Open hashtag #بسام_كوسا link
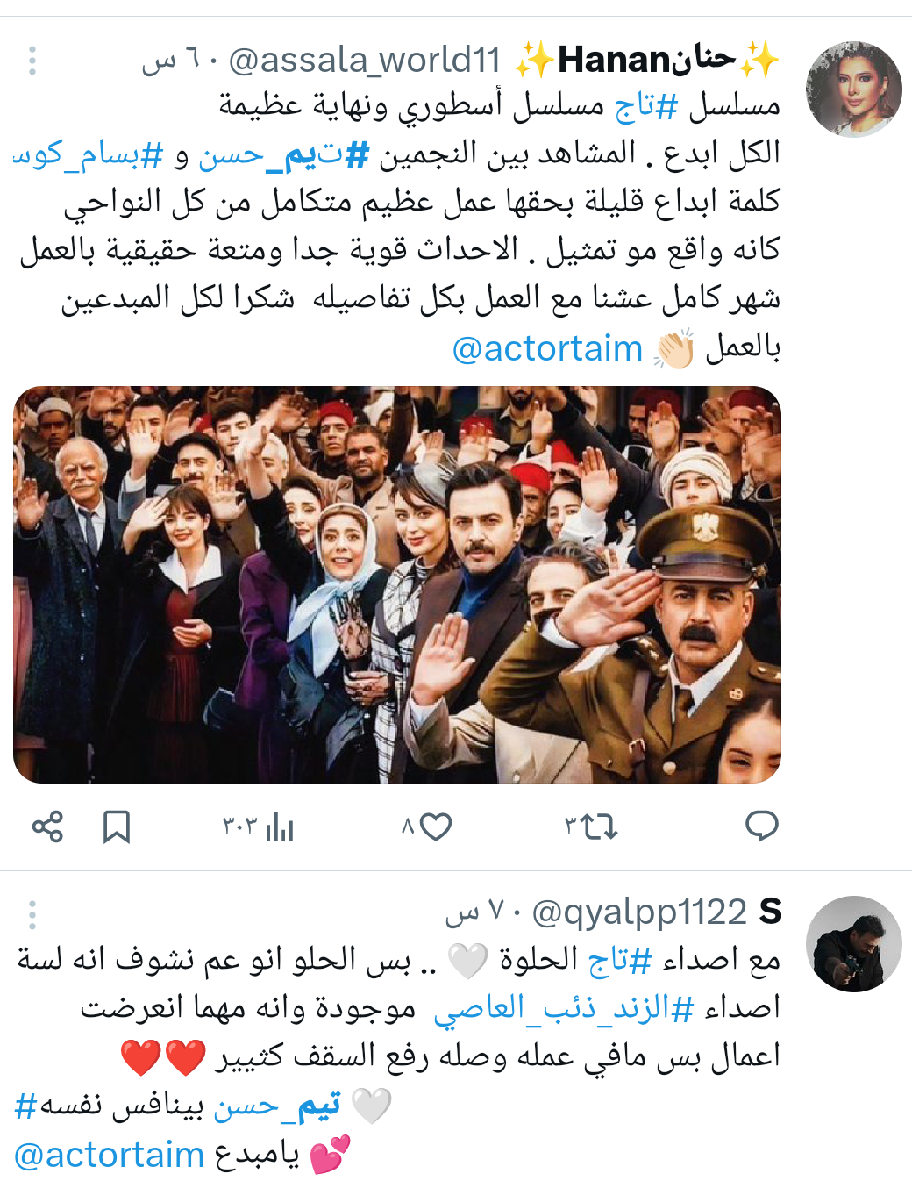 (x=89, y=154)
